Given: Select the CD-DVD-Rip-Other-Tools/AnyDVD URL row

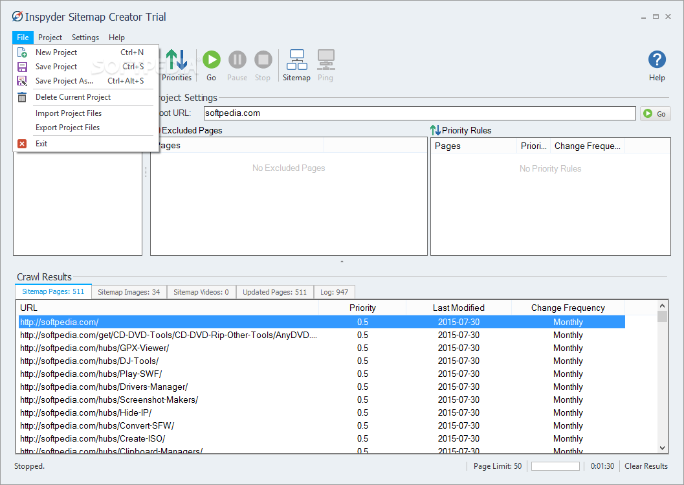Looking at the screenshot, I should 322,335.
